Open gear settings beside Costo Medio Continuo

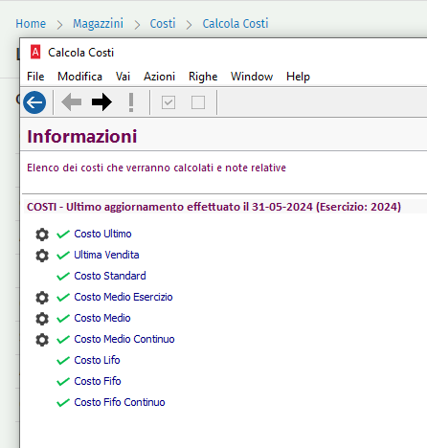(42, 340)
